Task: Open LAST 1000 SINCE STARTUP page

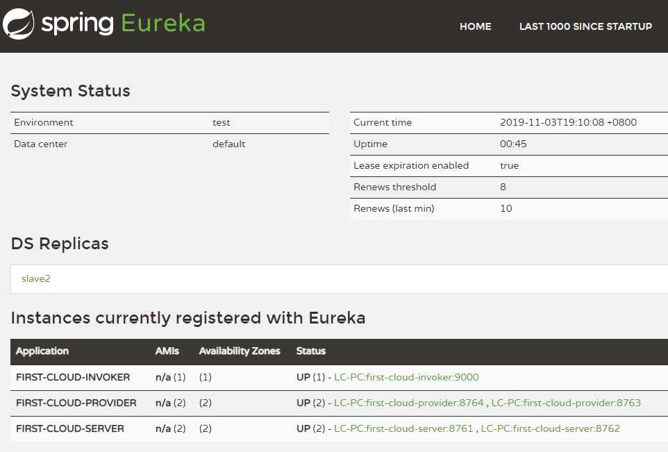Action: pos(585,26)
